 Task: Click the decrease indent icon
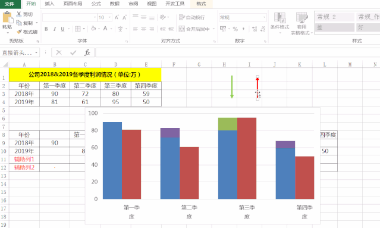[x=162, y=29]
